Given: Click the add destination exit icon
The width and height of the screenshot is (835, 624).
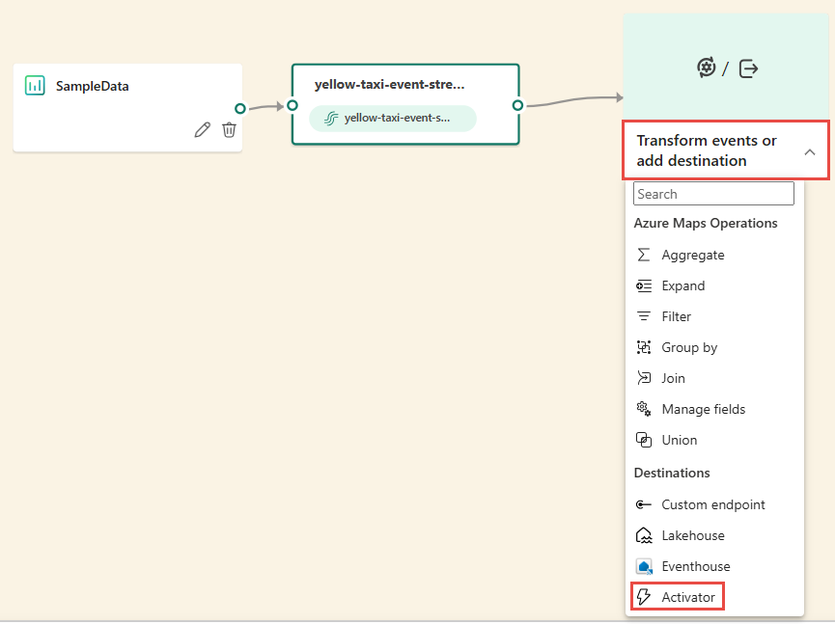Looking at the screenshot, I should tap(749, 68).
